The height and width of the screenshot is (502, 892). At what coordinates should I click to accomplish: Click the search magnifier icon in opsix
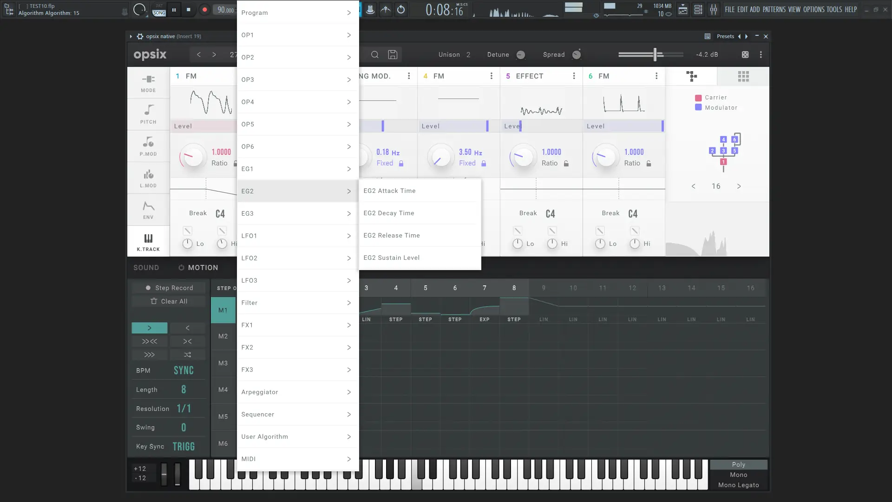(374, 55)
